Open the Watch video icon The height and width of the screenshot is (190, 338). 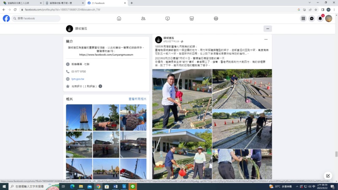point(167,19)
